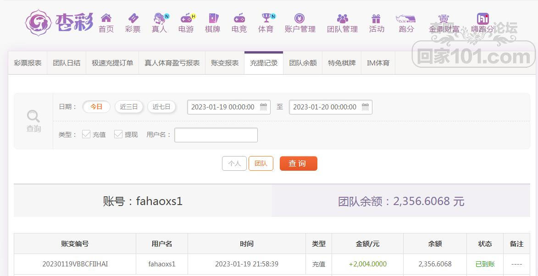Open the 体育 trophy icon
The width and height of the screenshot is (538, 276).
tap(266, 18)
